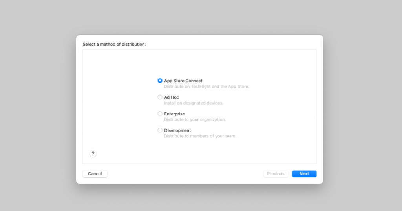Select the App Store Connect radio button

(160, 81)
